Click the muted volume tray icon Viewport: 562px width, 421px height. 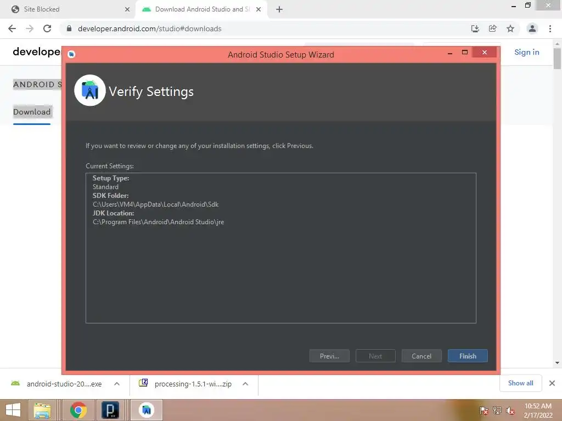[510, 411]
